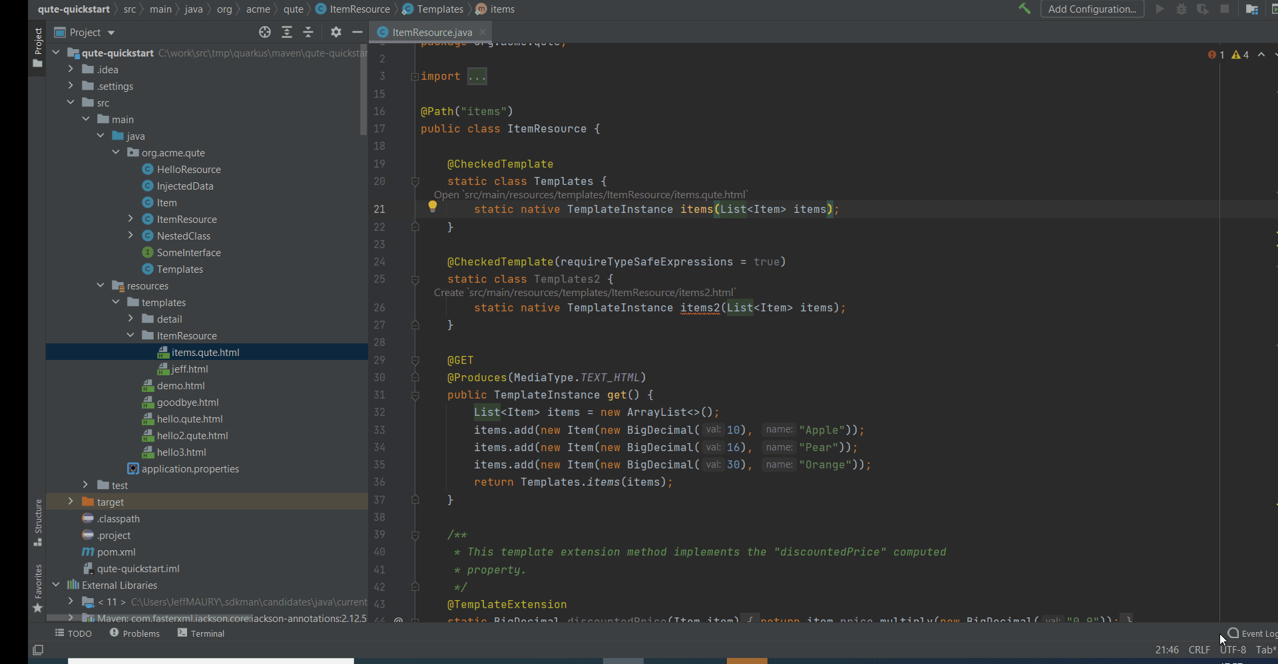Click the Collapse All icon in Project panel
1278x664 pixels.
tap(308, 32)
